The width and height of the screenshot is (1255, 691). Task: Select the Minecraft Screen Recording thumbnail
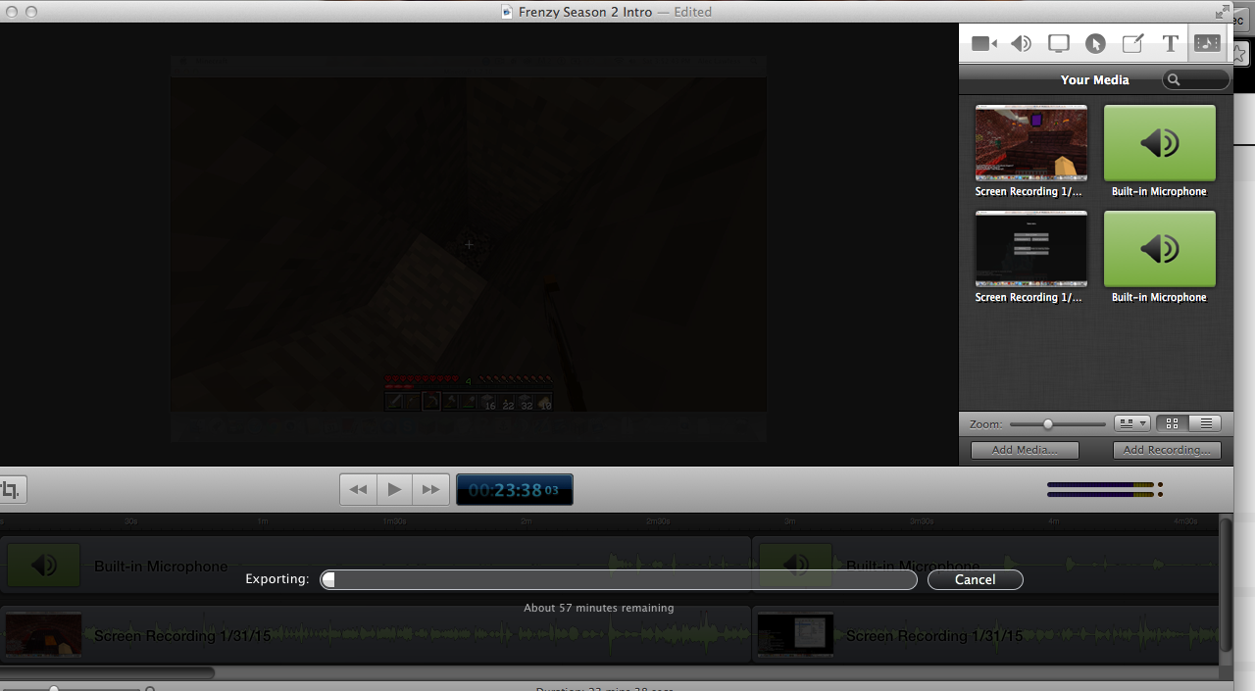[x=1030, y=143]
